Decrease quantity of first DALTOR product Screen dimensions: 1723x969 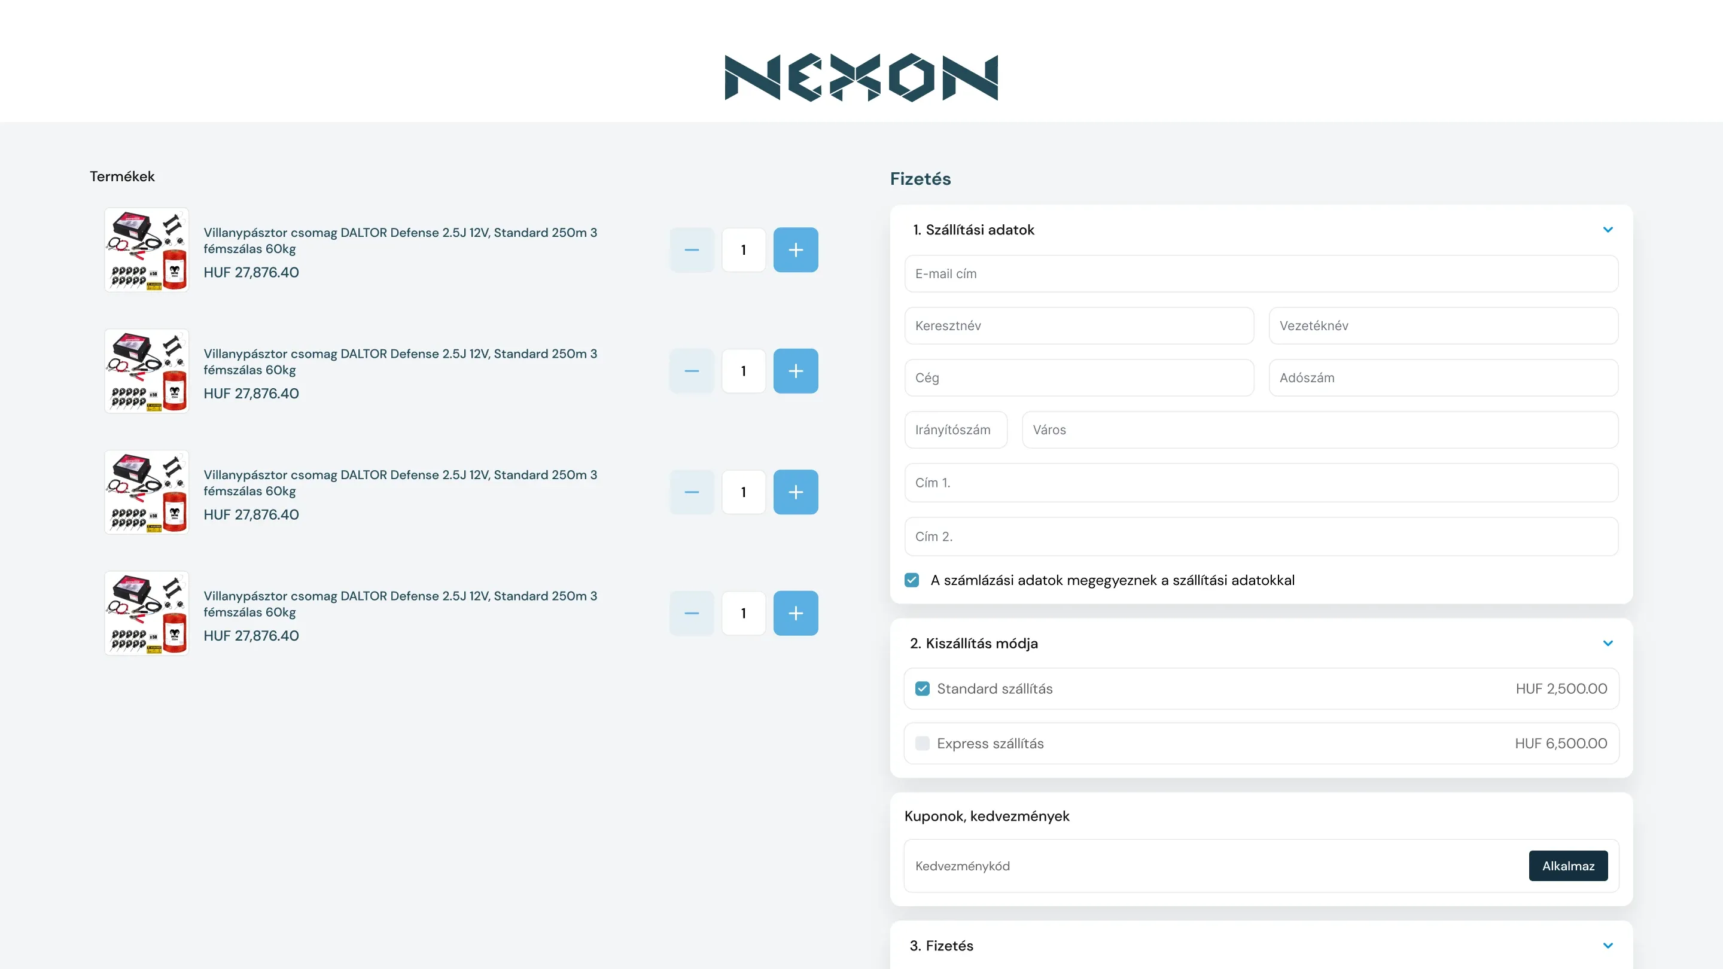point(692,249)
